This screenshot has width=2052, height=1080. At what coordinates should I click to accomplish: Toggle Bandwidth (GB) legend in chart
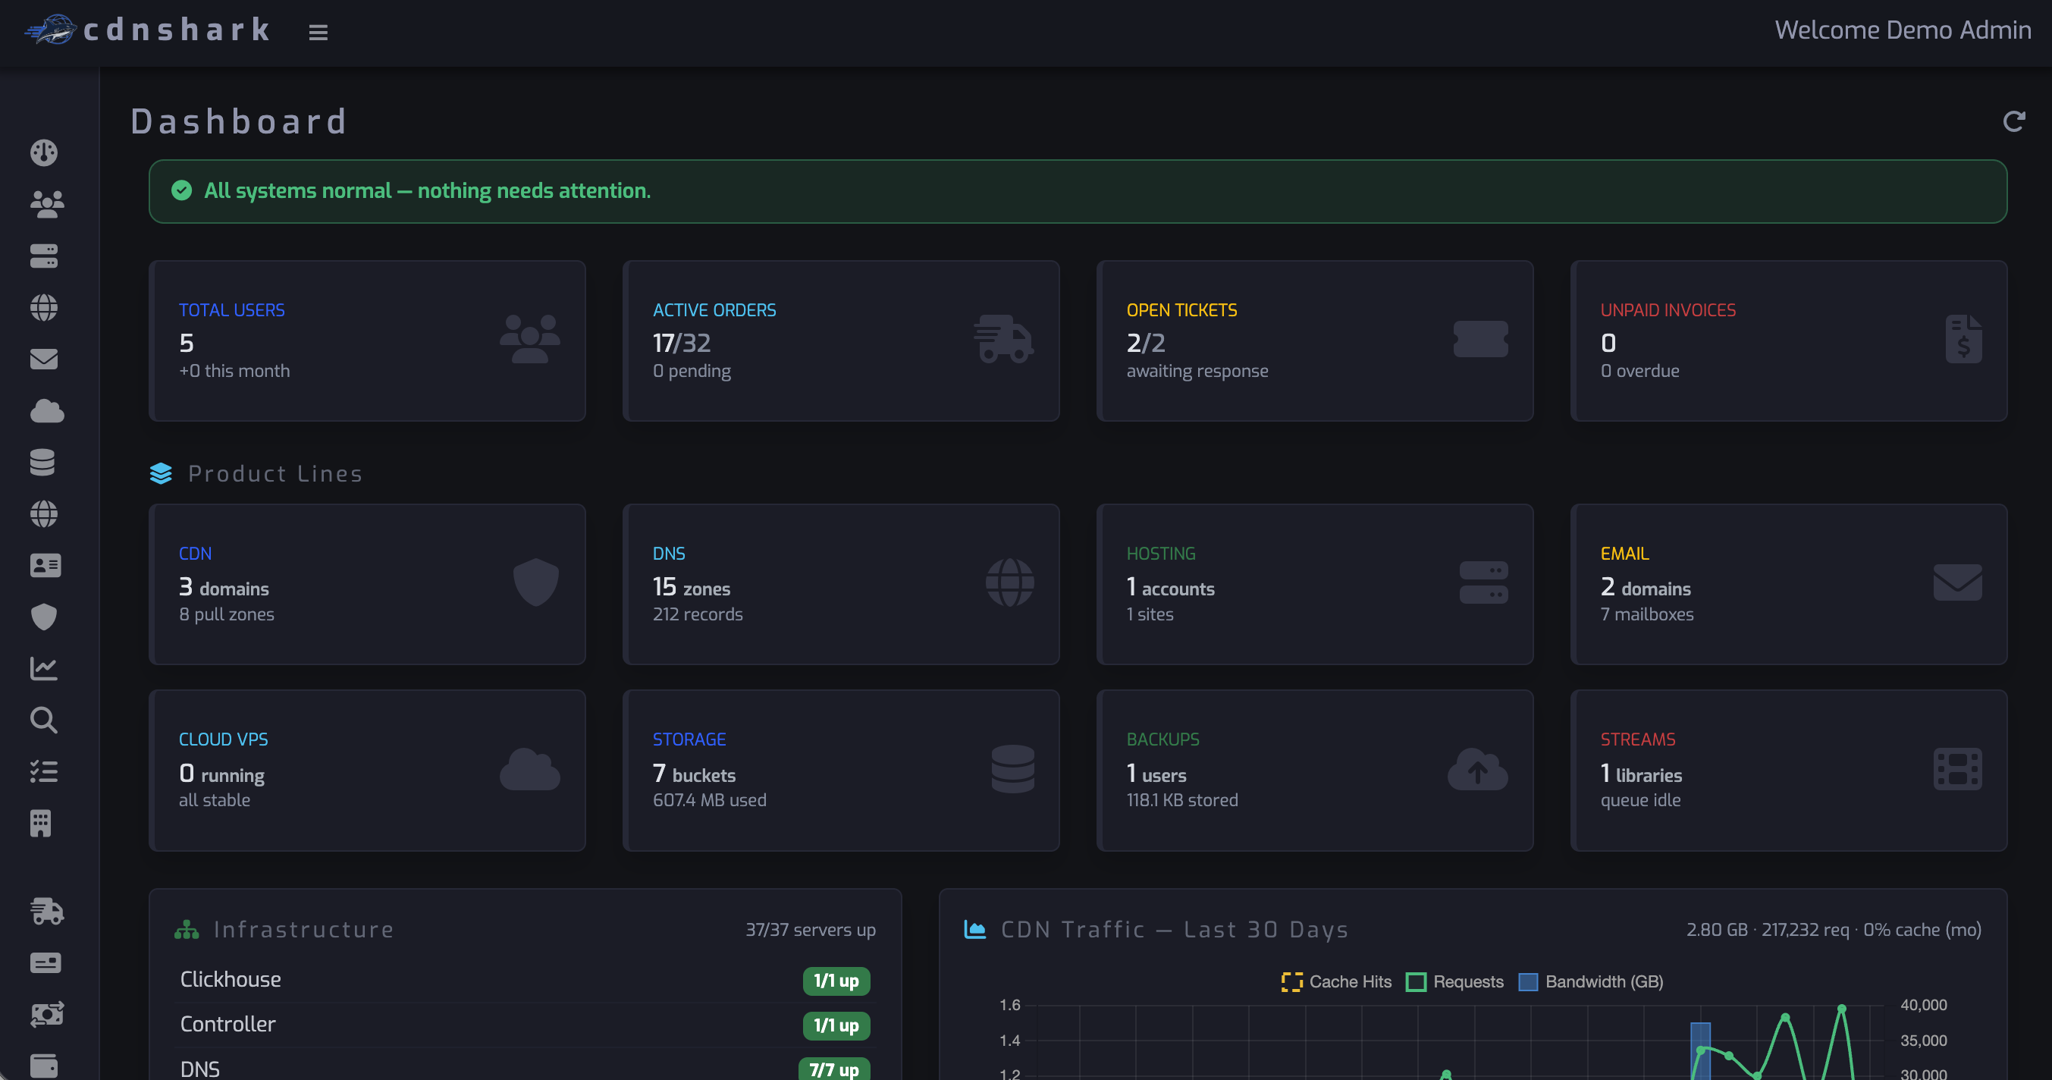(1591, 981)
